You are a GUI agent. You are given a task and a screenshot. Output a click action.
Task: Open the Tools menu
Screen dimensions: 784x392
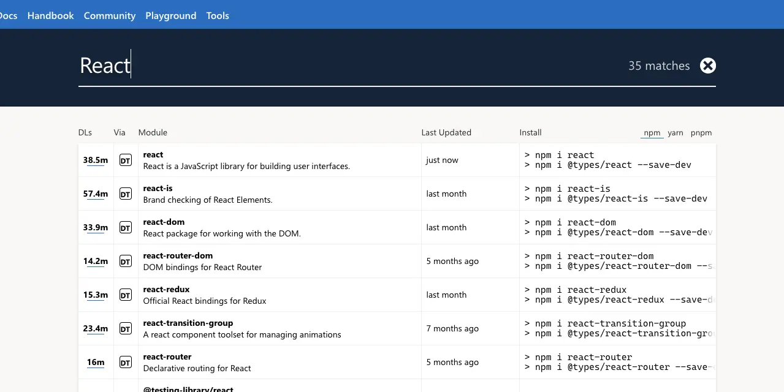[x=218, y=15]
